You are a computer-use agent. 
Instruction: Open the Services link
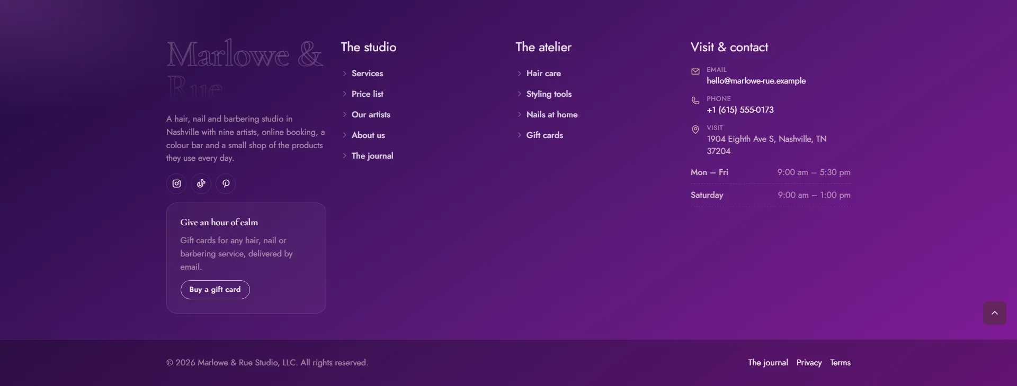[x=367, y=73]
